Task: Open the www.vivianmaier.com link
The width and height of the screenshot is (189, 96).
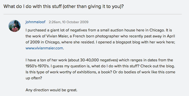Action: (x=44, y=48)
